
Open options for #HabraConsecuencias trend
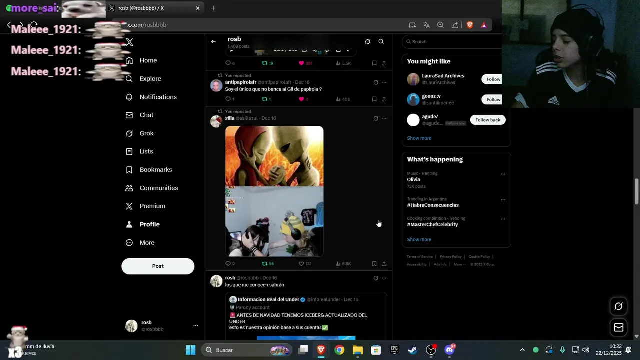(x=503, y=200)
